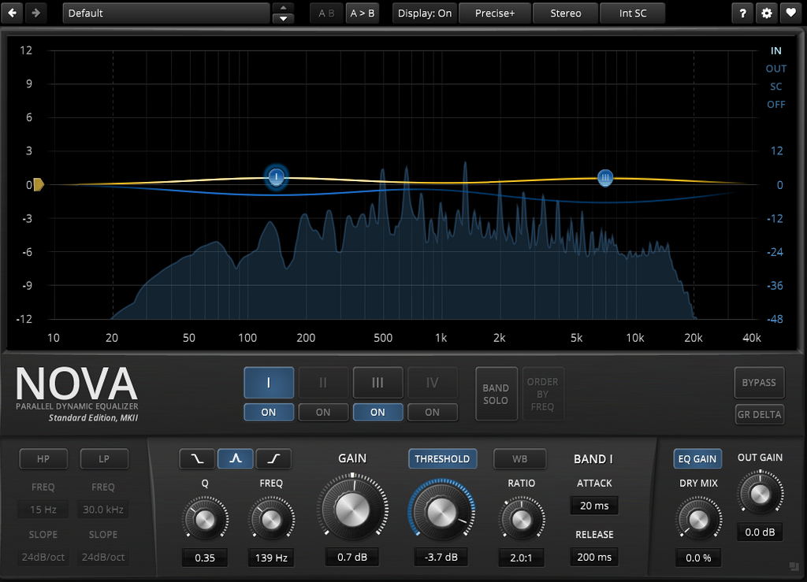Enable the HP high-pass filter
The height and width of the screenshot is (582, 807).
pos(43,458)
